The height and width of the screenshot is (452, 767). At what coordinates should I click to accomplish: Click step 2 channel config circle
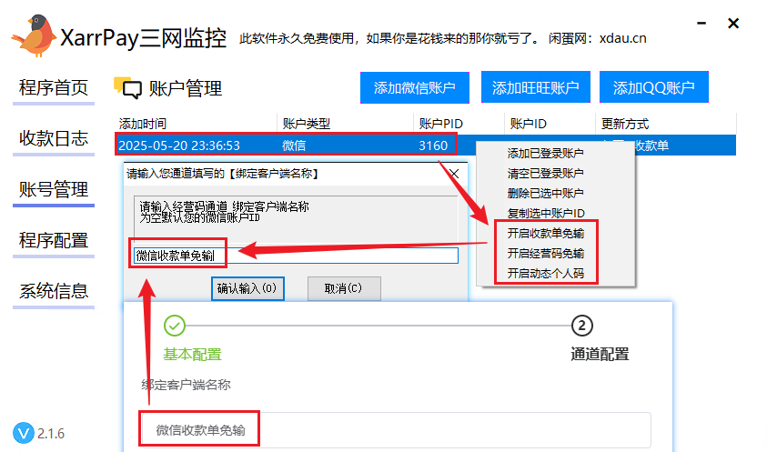coord(581,326)
